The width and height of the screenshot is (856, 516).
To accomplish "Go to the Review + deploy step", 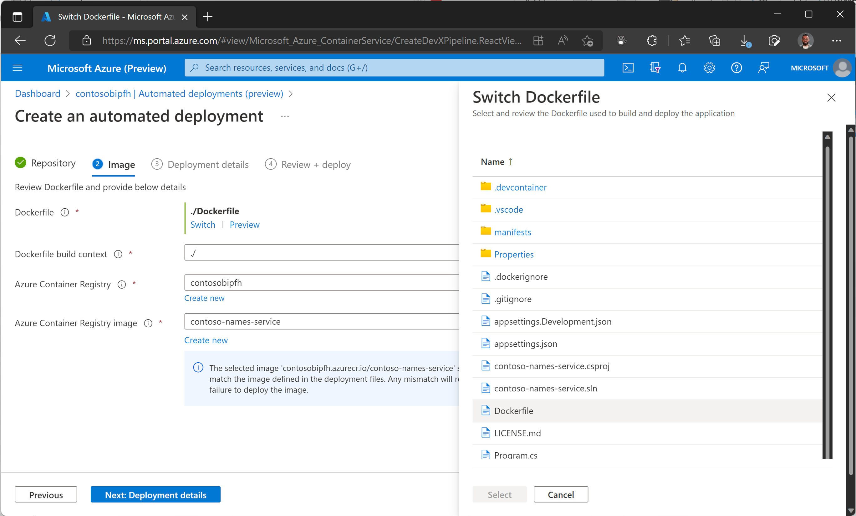I will pyautogui.click(x=315, y=164).
